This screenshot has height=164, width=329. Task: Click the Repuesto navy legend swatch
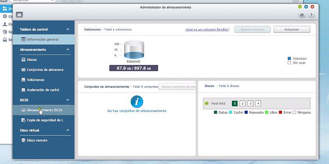(246, 112)
